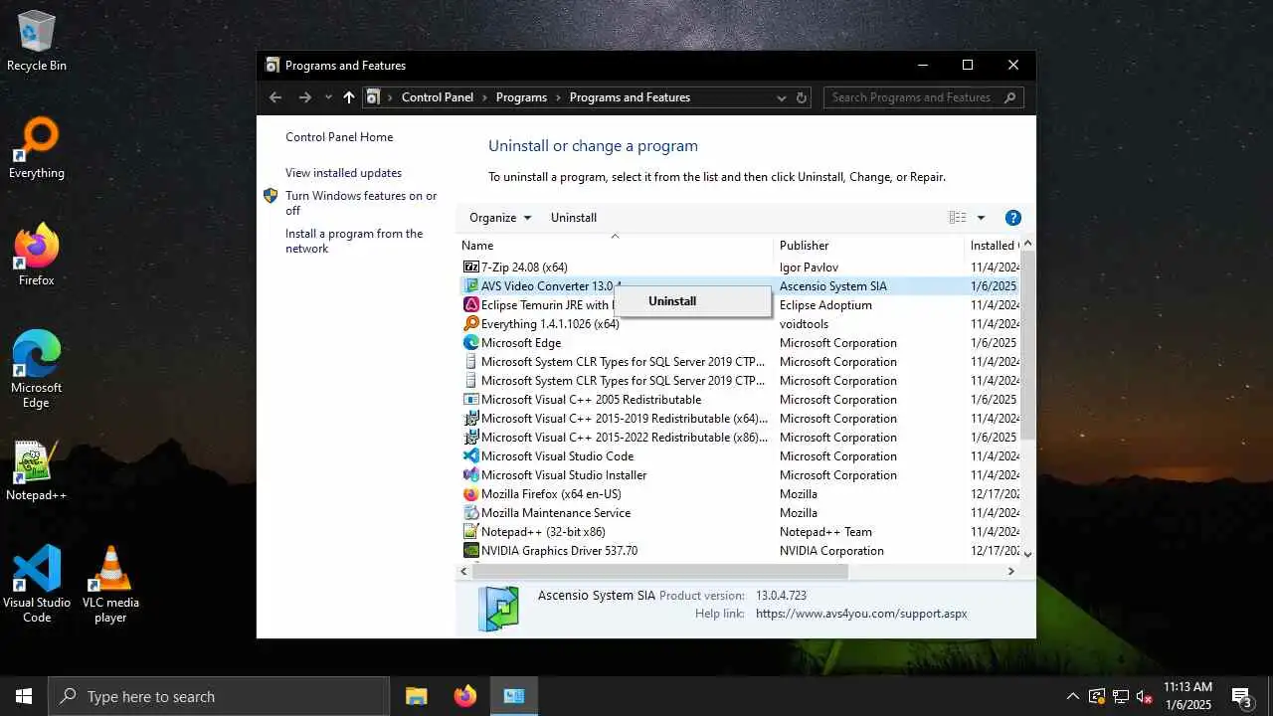
Task: Click the Visual Studio Installer icon
Action: (471, 474)
